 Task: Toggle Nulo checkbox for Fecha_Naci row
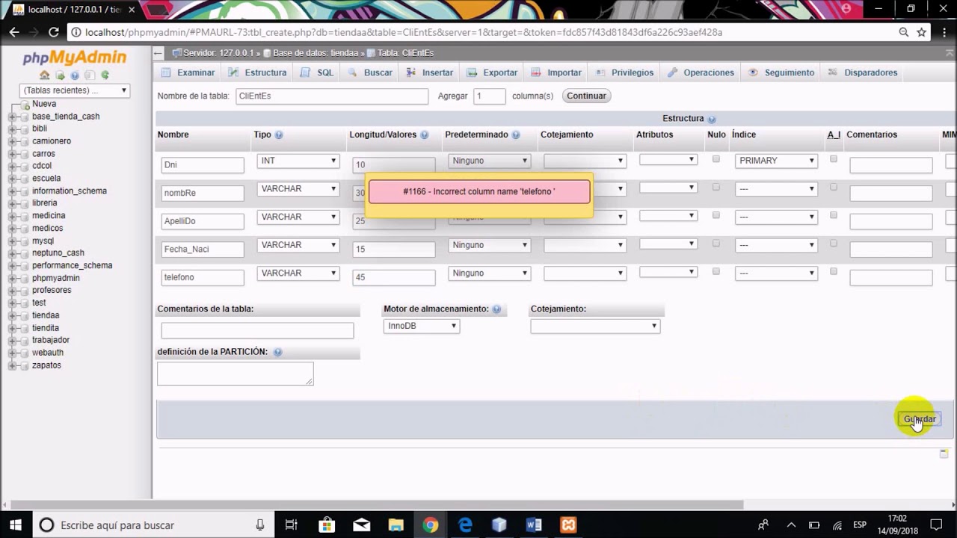(716, 244)
